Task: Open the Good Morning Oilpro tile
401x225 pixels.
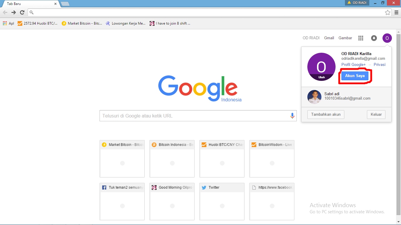Action: click(x=172, y=202)
